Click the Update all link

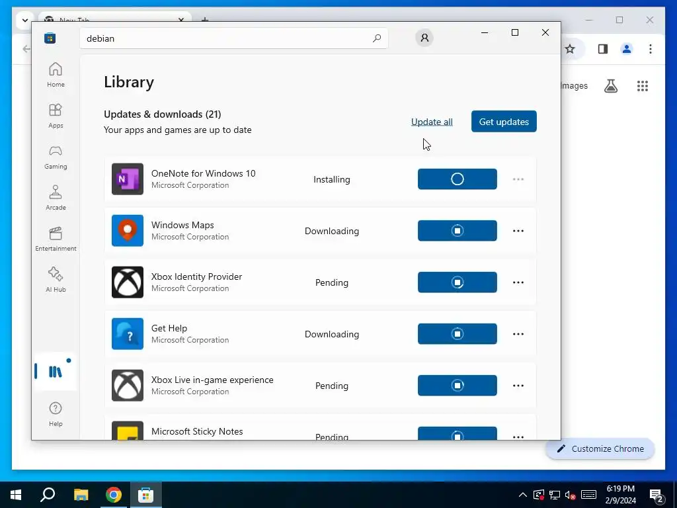coord(432,122)
